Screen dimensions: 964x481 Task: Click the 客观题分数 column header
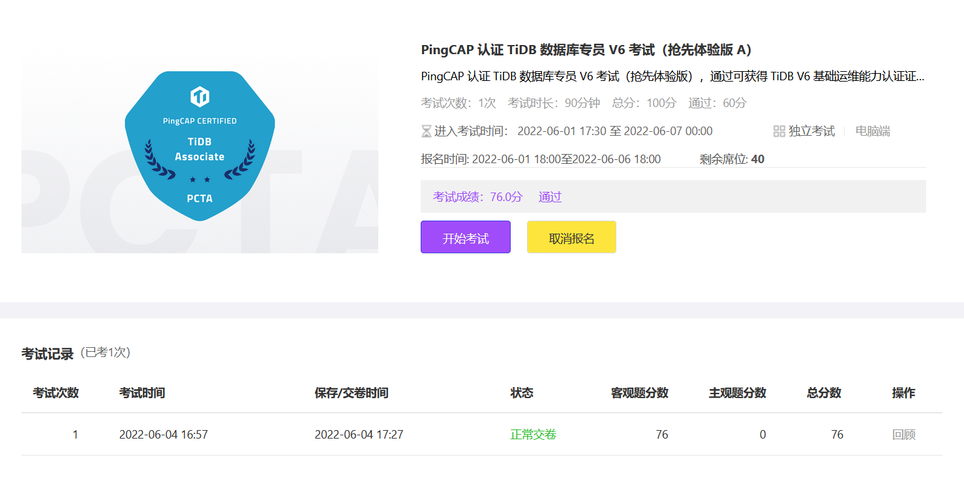(640, 393)
